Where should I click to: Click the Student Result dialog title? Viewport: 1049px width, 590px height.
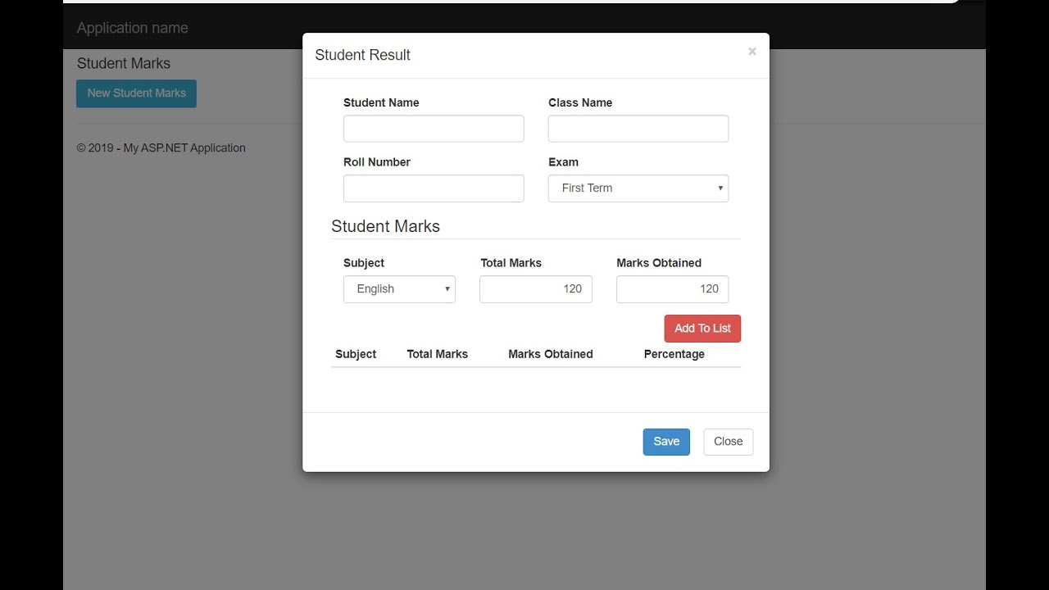tap(362, 55)
